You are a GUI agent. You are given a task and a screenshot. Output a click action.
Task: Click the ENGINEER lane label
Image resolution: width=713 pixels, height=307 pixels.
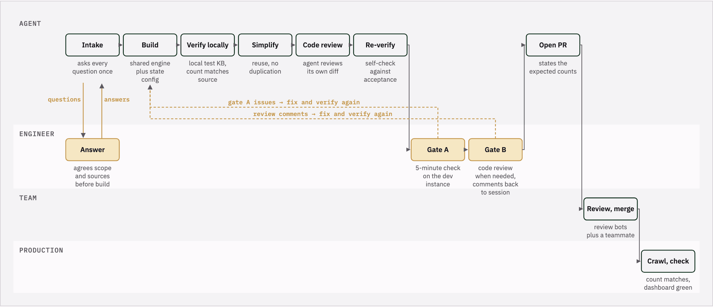[x=37, y=134]
